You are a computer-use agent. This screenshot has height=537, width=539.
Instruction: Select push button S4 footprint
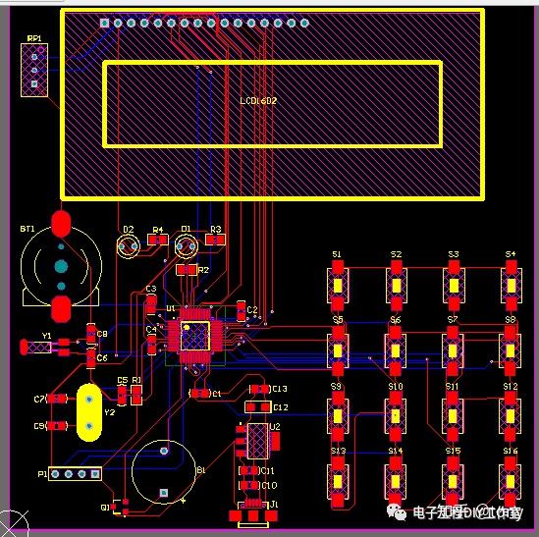click(512, 286)
